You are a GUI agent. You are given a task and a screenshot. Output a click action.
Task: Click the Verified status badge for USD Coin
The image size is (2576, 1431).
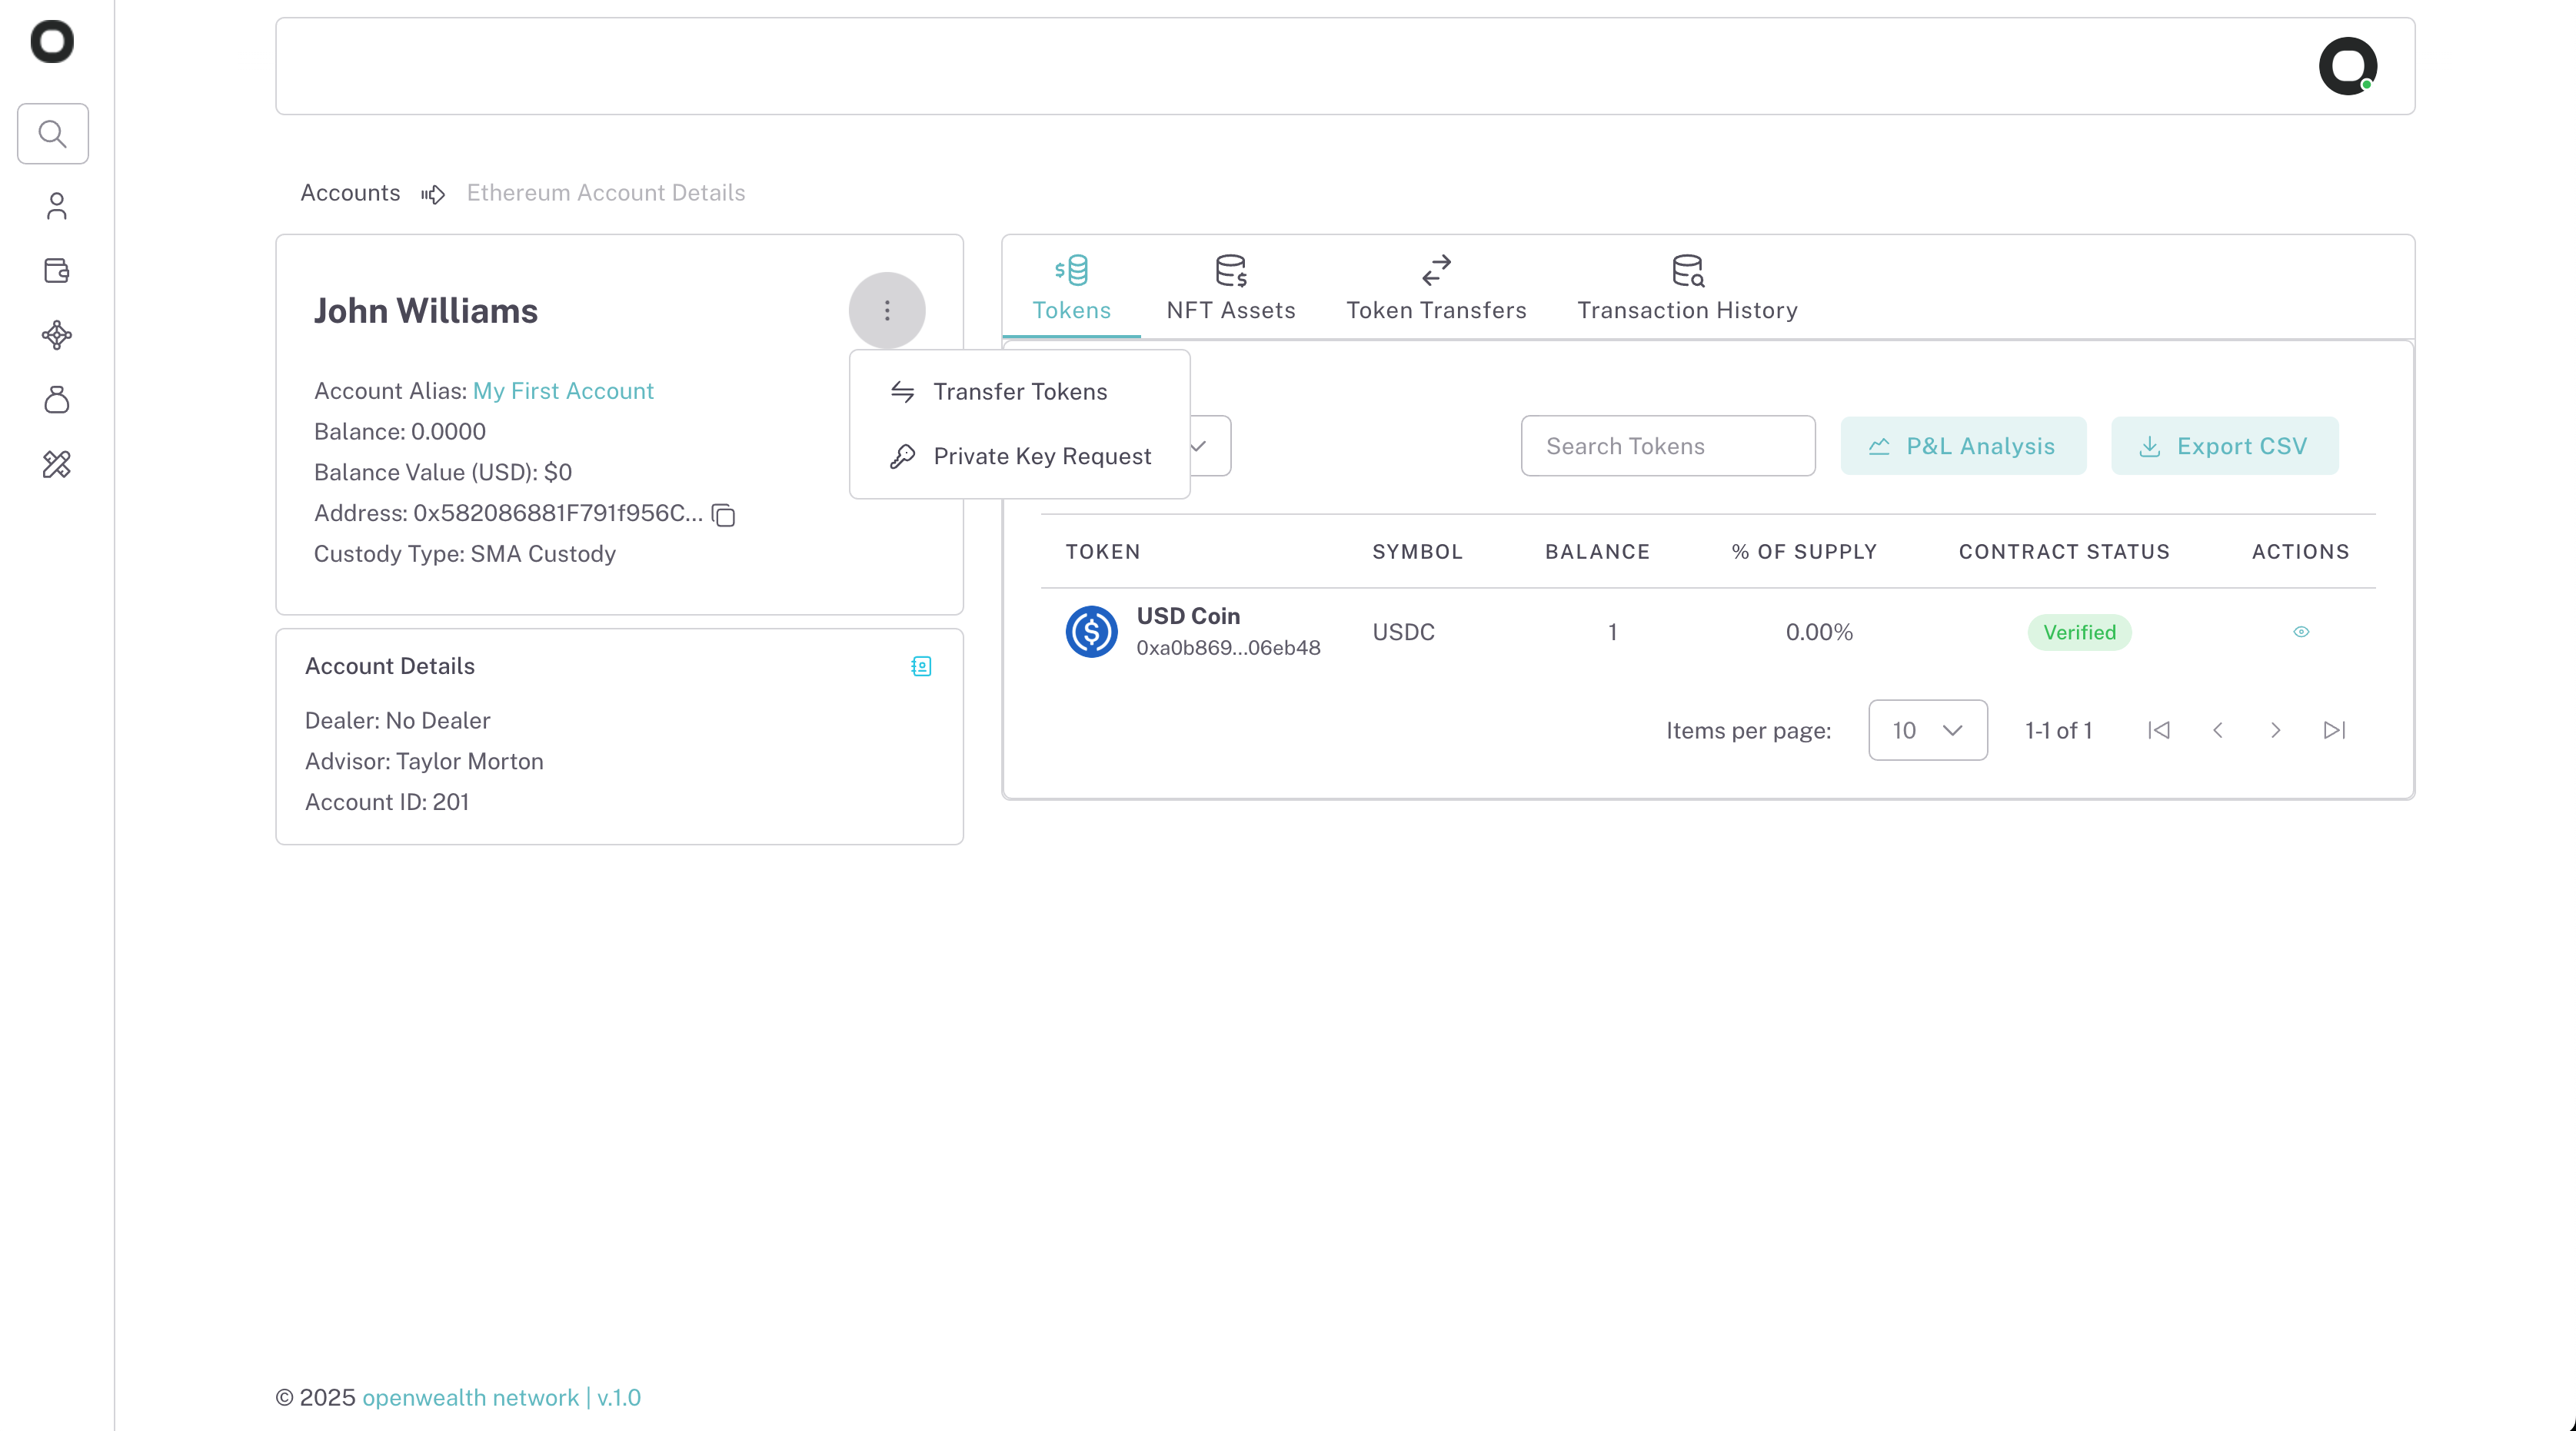[2079, 632]
